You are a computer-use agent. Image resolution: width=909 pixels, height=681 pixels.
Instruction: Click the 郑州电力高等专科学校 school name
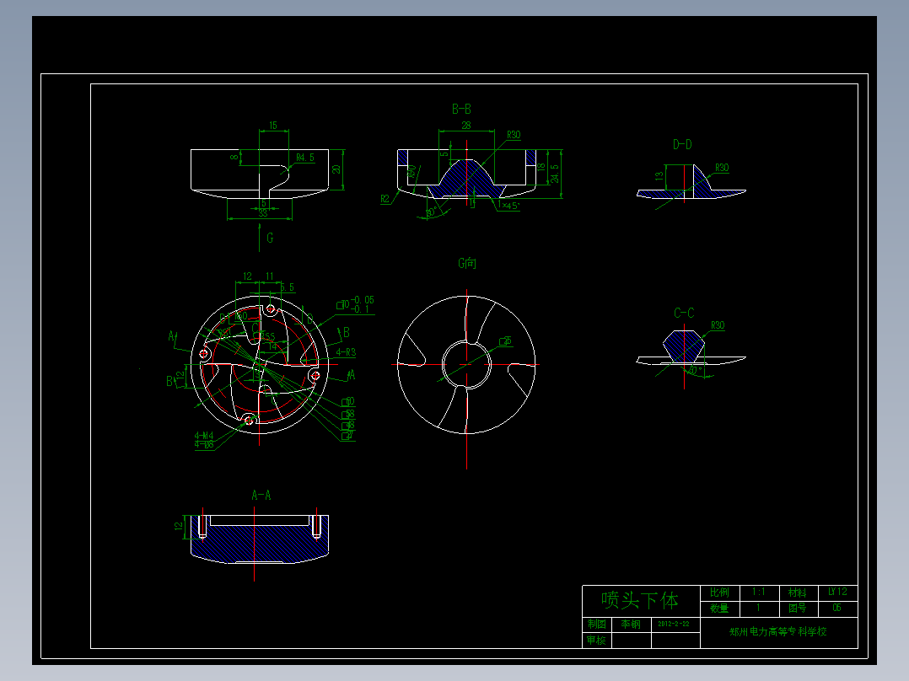pyautogui.click(x=778, y=632)
